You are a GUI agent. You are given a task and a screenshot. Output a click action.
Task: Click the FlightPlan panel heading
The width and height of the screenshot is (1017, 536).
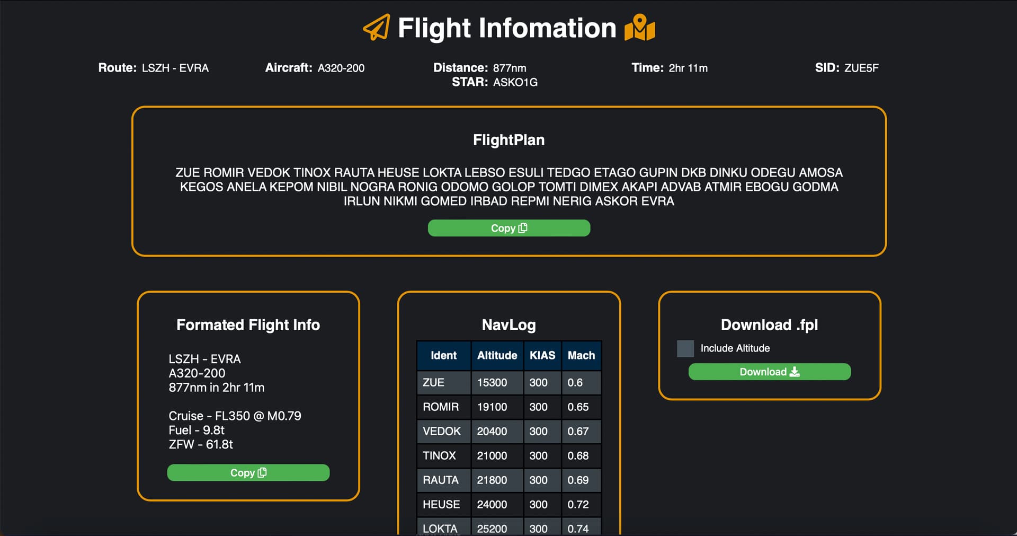click(509, 140)
